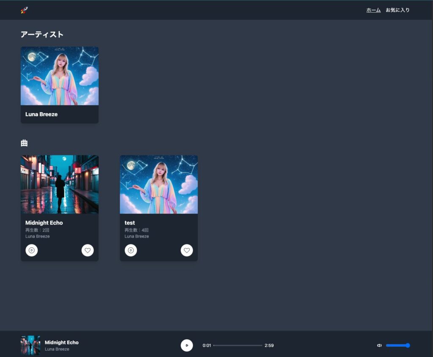
Task: Mute audio with the speaker icon
Action: coord(379,346)
